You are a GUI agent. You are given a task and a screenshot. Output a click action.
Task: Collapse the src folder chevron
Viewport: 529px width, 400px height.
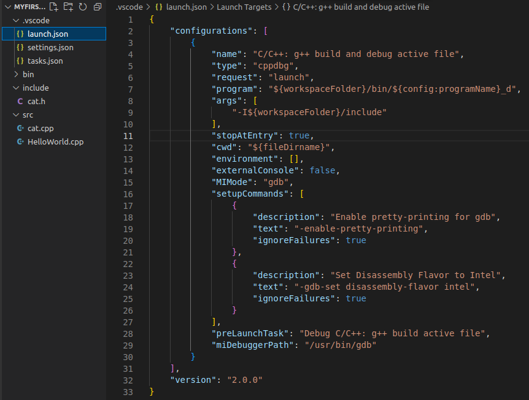(16, 115)
